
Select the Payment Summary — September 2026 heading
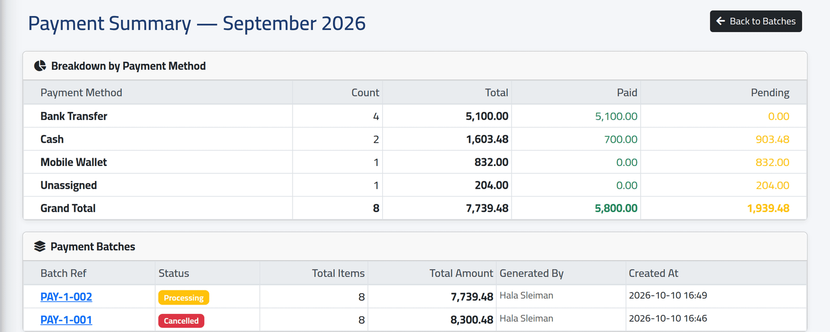pyautogui.click(x=197, y=24)
